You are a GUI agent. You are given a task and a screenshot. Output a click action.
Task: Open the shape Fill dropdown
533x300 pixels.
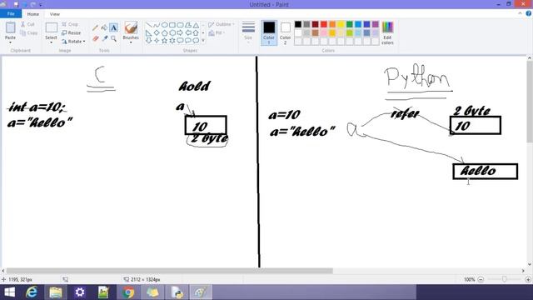(x=217, y=33)
